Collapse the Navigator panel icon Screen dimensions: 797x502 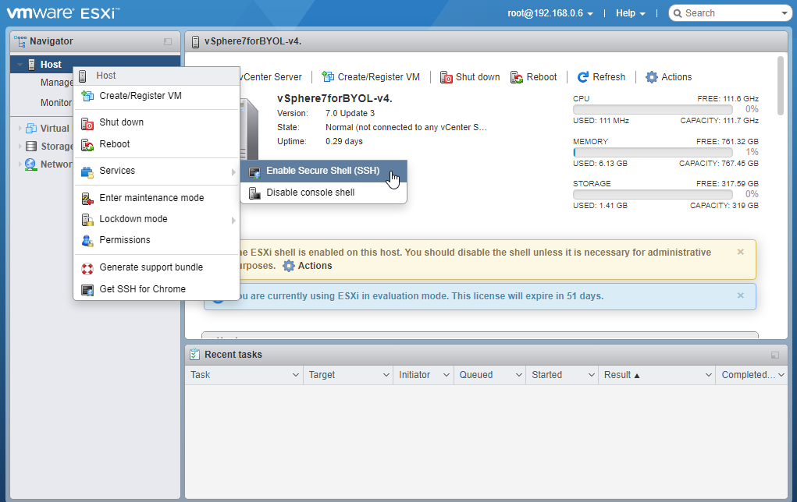point(167,41)
